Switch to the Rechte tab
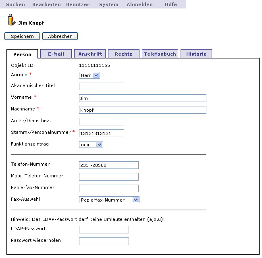Image resolution: width=262 pixels, height=258 pixels. [124, 54]
